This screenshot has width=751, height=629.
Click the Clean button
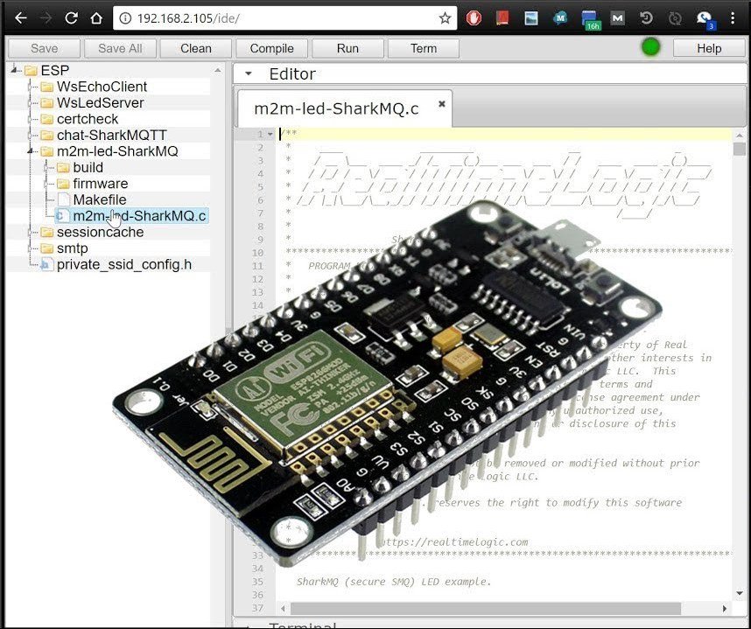195,48
